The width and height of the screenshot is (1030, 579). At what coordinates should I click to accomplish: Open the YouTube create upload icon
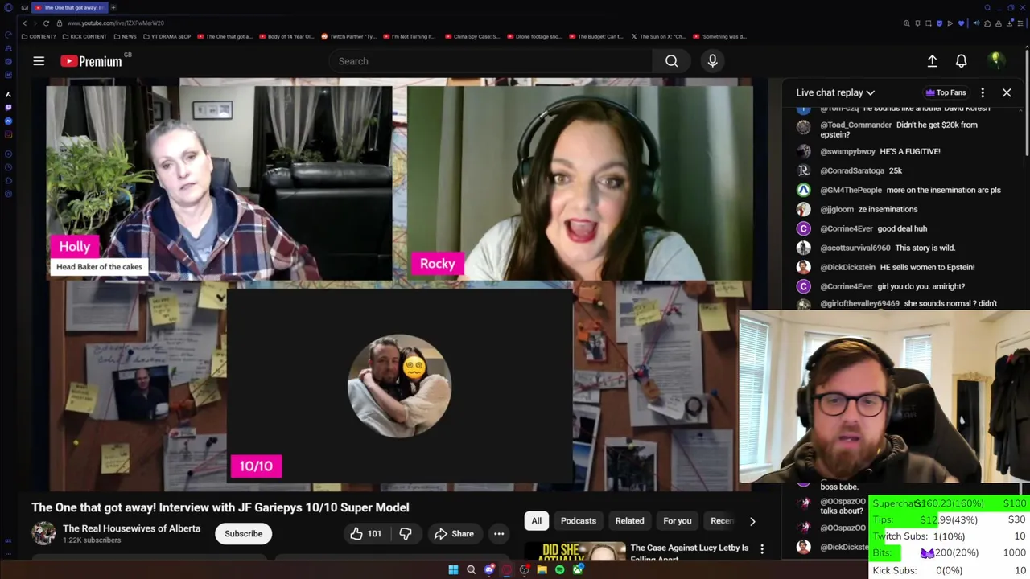pos(932,61)
